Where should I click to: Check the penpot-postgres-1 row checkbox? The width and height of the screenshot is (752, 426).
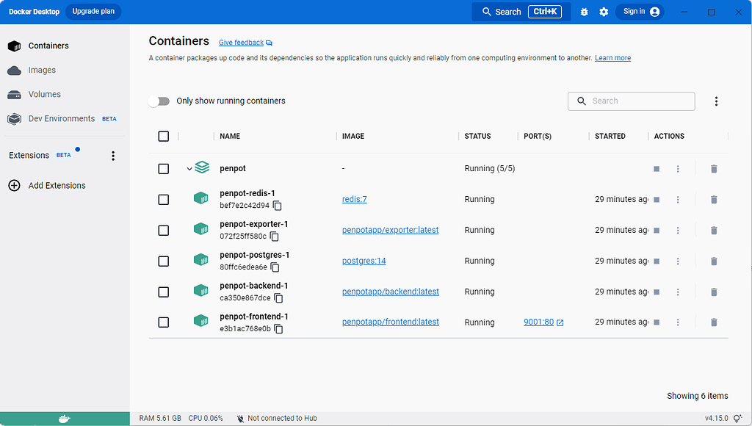(x=164, y=261)
